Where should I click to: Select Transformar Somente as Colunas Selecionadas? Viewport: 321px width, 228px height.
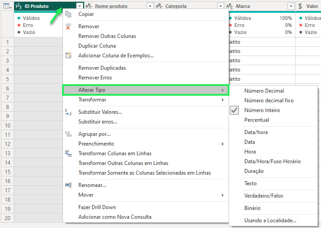coord(144,173)
